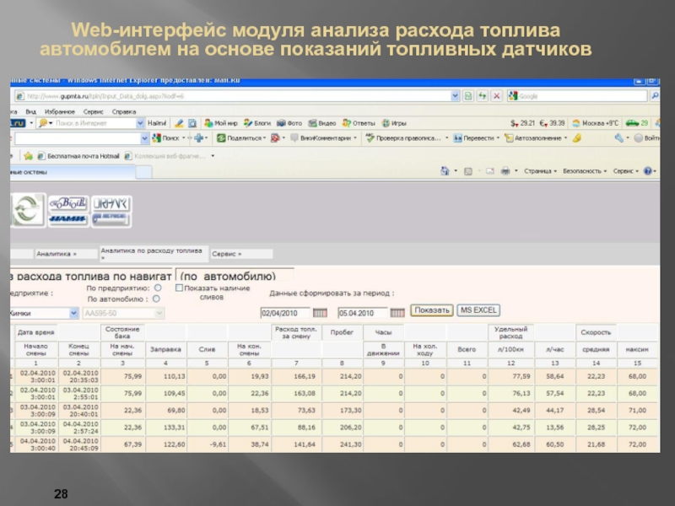Image resolution: width=675 pixels, height=506 pixels.
Task: Click the Фото toolbar shortcut
Action: (291, 122)
